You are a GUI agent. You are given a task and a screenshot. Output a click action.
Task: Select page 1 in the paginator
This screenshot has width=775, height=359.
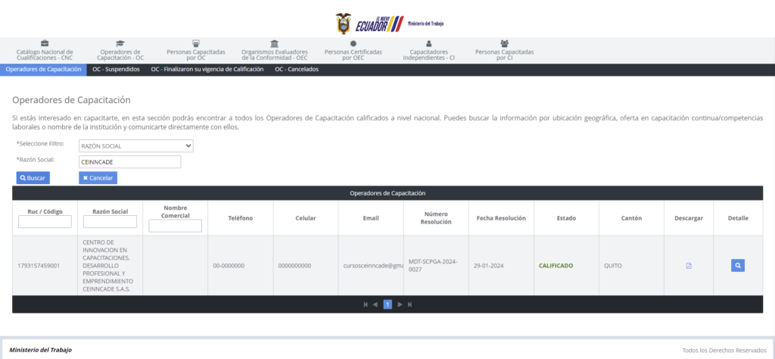click(x=387, y=304)
